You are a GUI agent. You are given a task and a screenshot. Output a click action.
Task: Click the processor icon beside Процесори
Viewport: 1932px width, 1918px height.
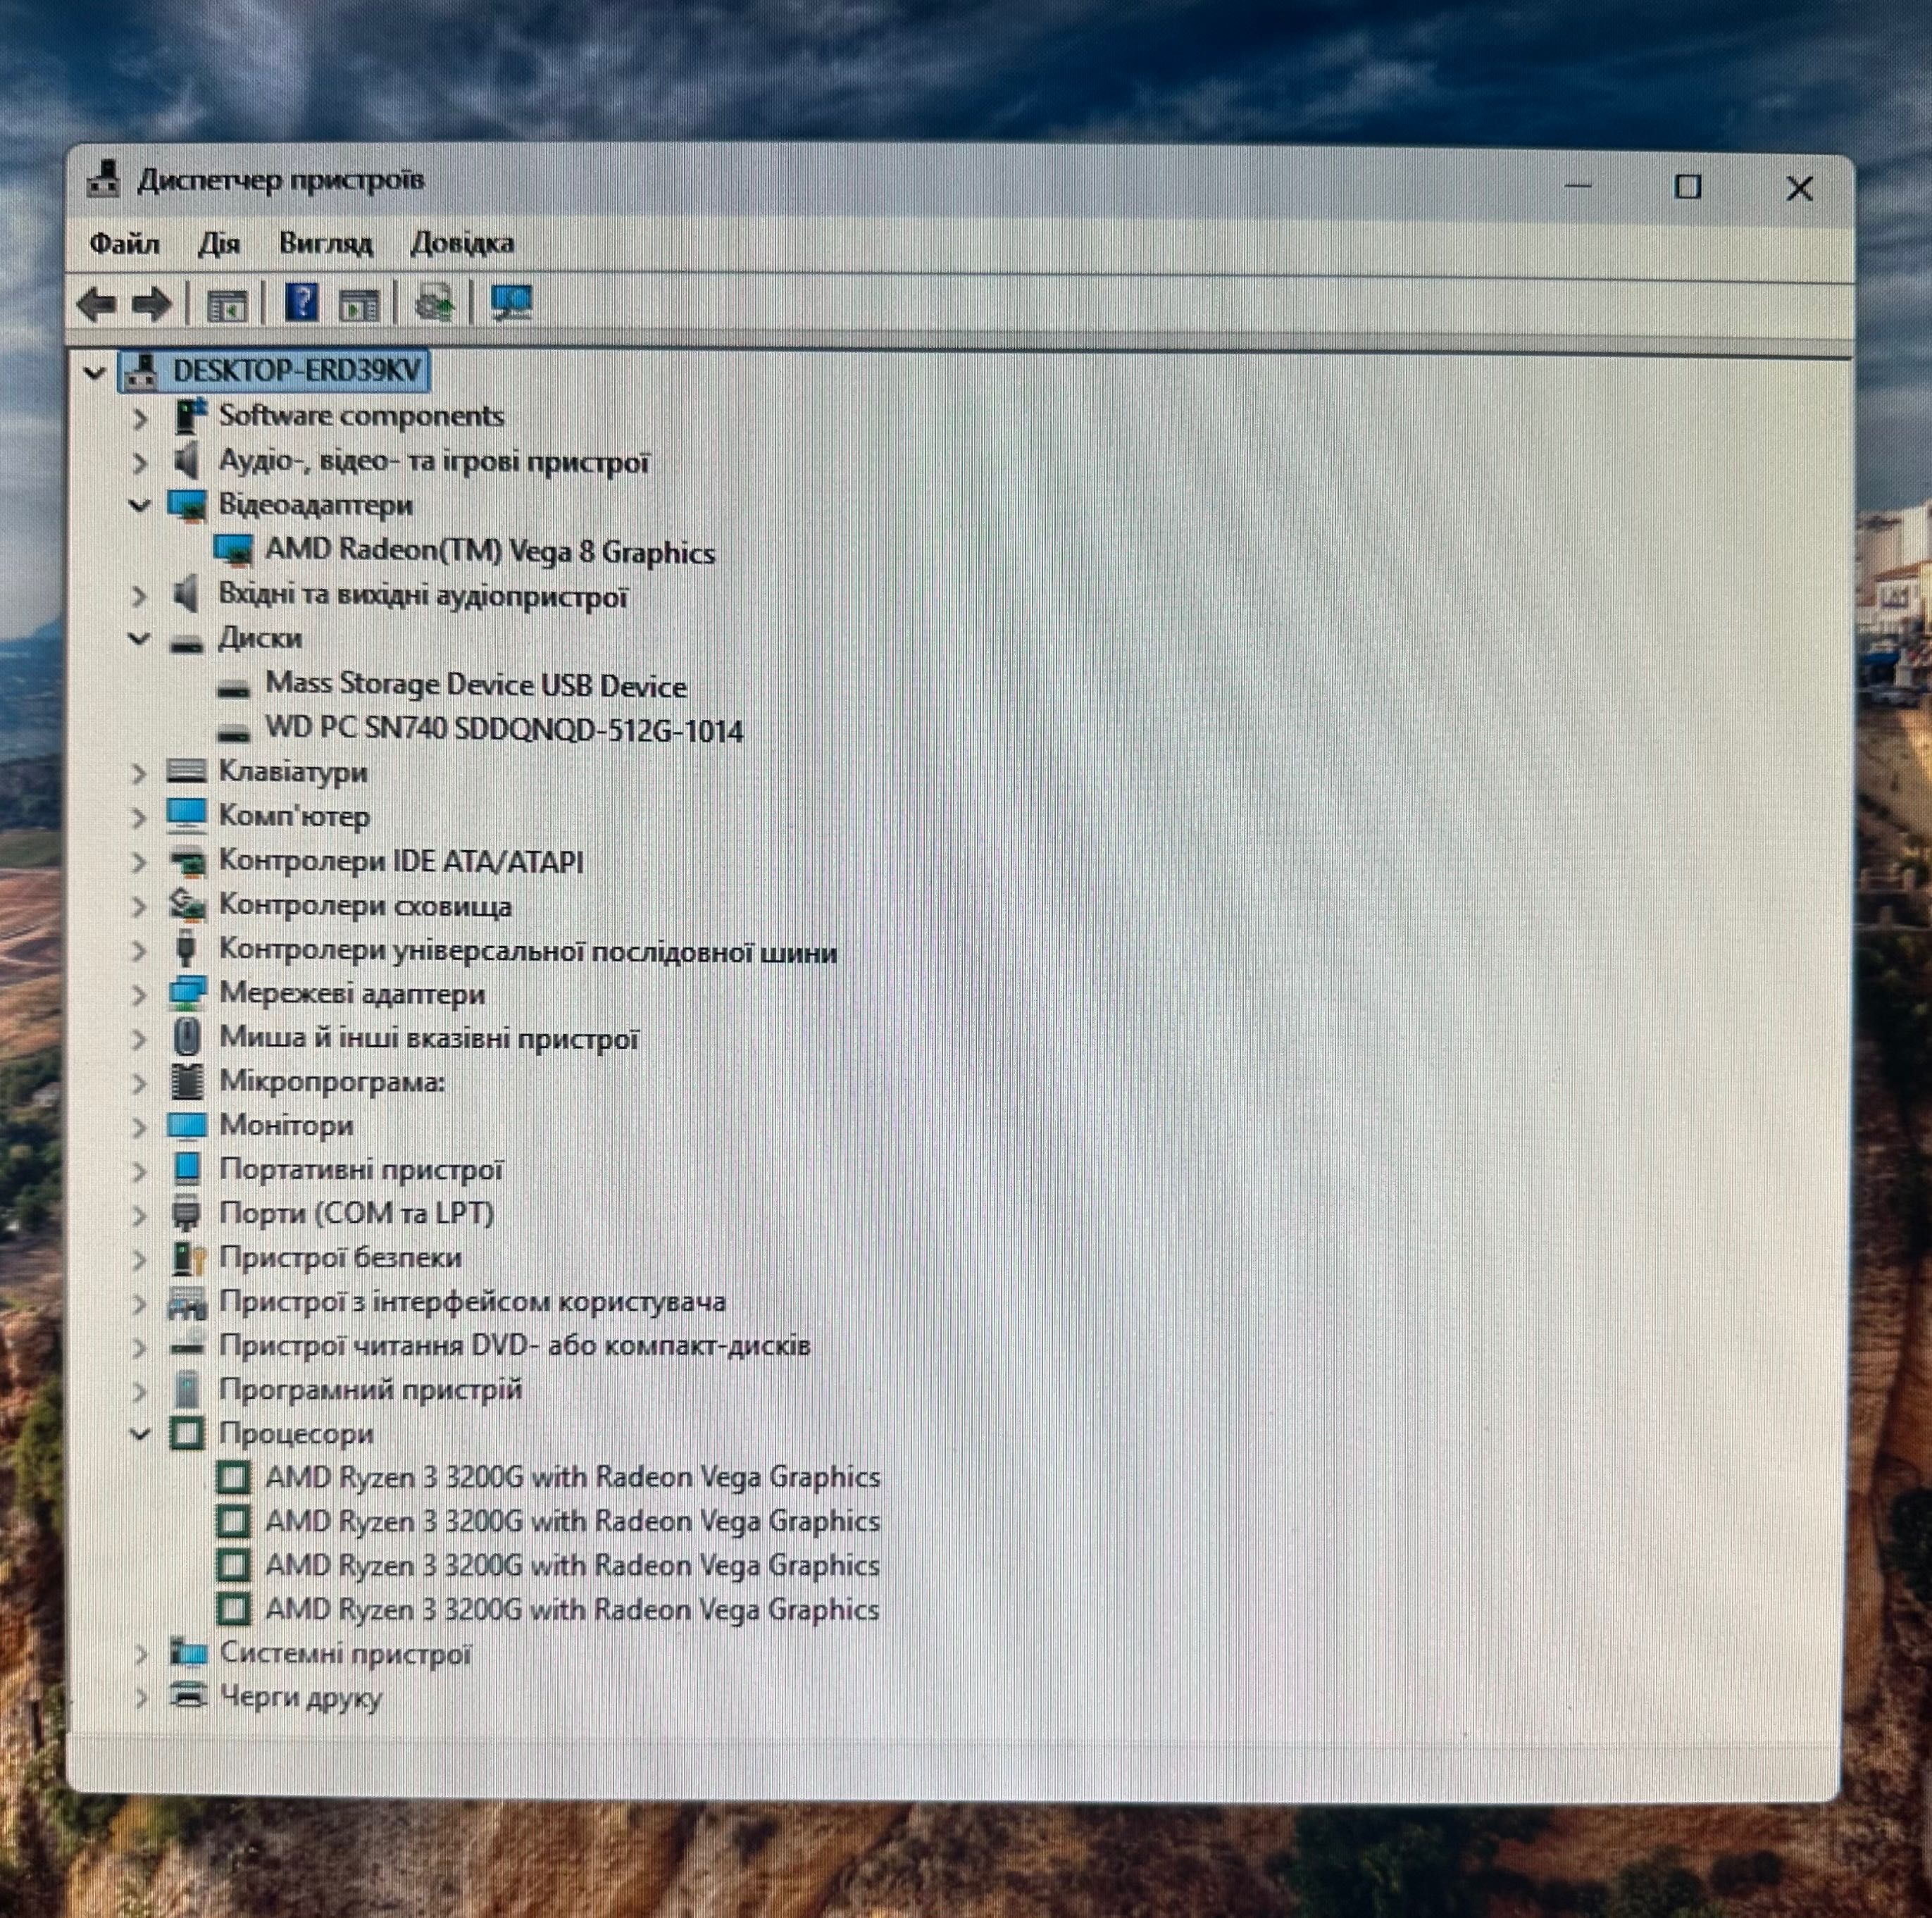187,1433
